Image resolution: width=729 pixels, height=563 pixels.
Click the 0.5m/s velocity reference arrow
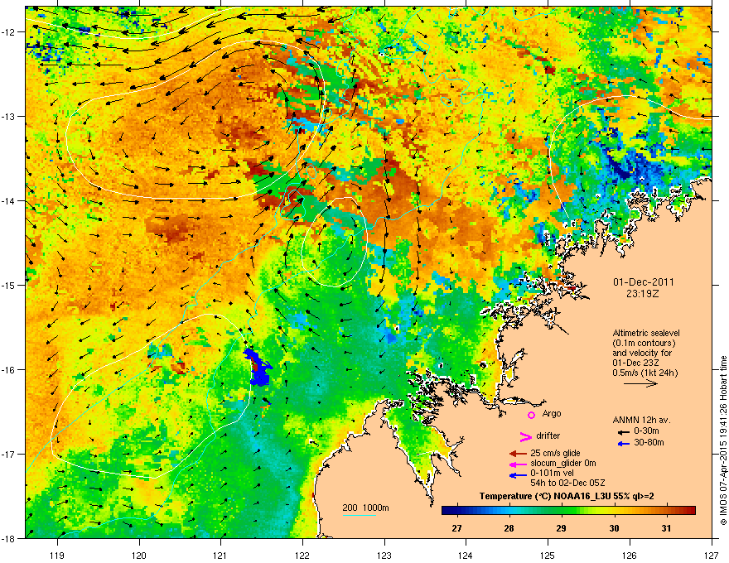640,383
